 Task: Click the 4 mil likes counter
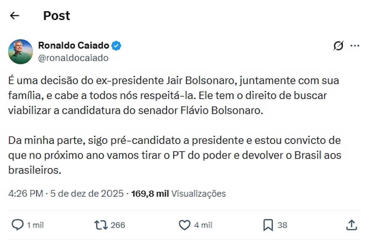203,225
